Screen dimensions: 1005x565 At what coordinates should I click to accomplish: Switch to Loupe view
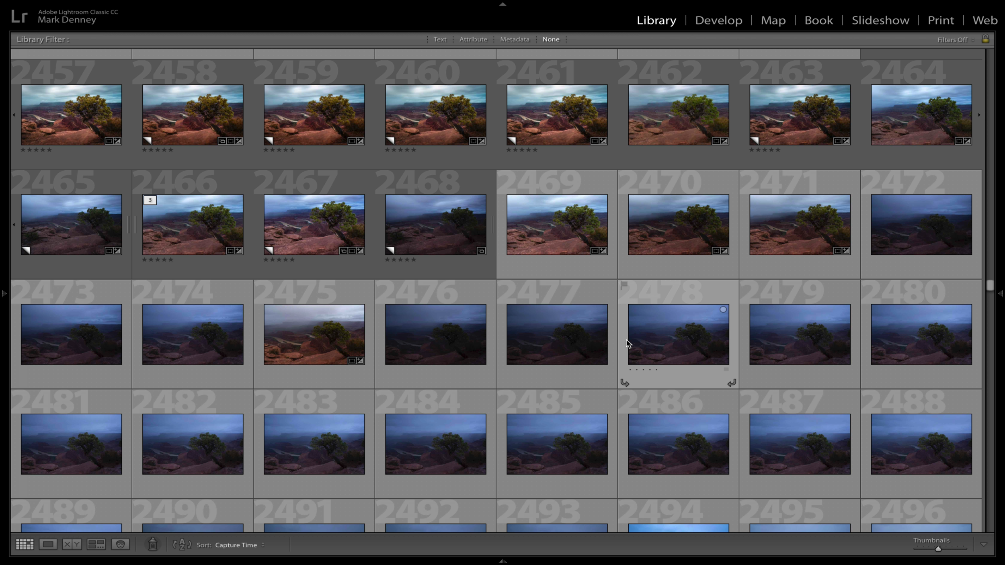click(48, 545)
